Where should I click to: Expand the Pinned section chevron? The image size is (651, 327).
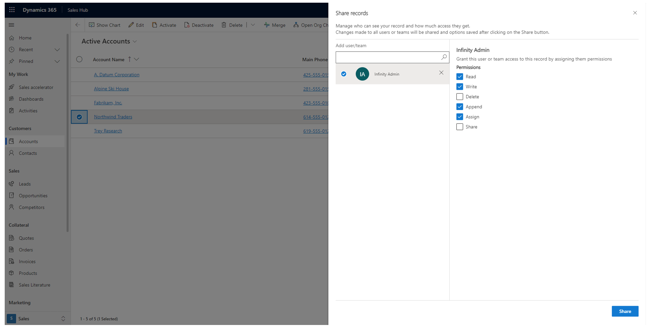point(57,62)
